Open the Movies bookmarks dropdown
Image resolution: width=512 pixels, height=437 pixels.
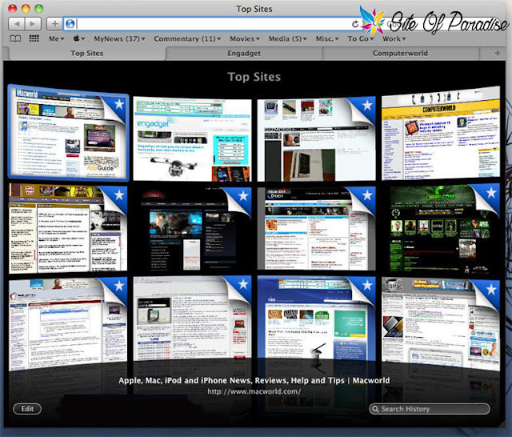pyautogui.click(x=245, y=39)
